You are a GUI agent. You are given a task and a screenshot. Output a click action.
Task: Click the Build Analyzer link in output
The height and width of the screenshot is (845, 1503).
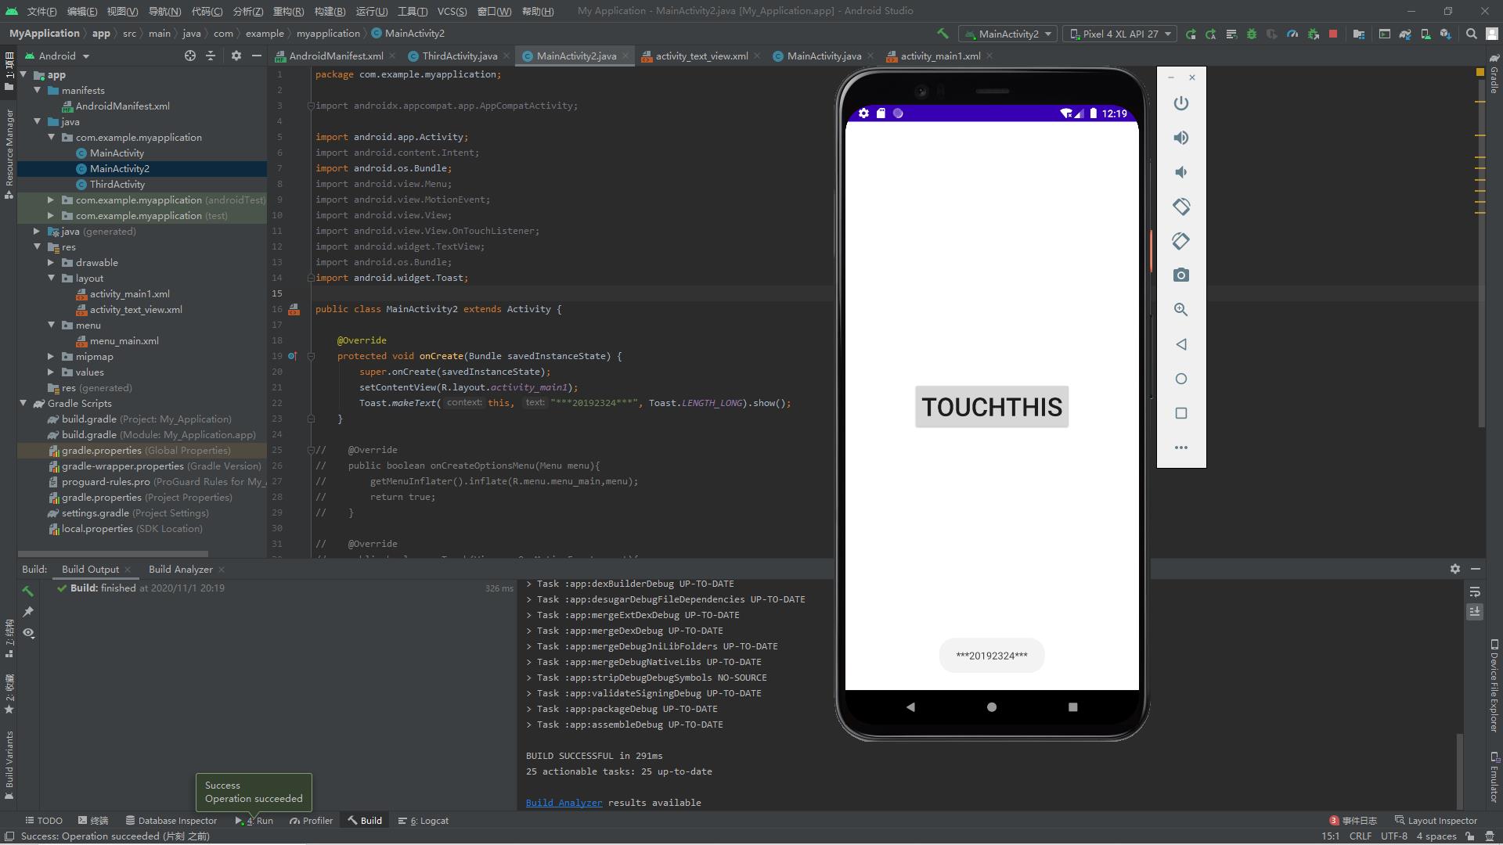564,803
